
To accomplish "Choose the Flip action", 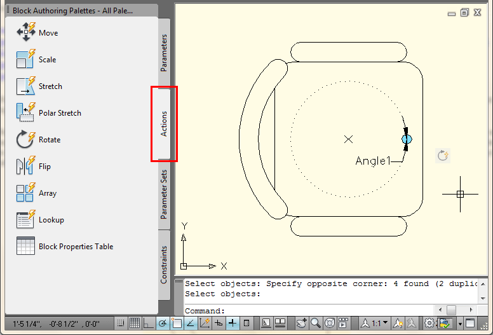I will (x=33, y=166).
